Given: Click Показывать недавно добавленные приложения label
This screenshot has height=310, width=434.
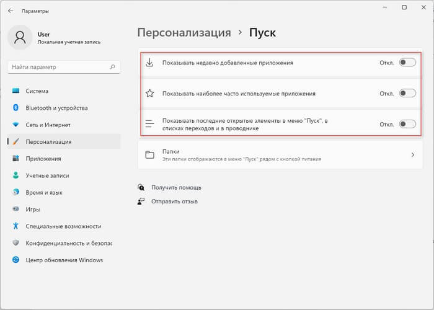Looking at the screenshot, I should 228,63.
